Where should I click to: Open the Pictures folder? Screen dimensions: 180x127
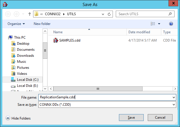coord(23,68)
